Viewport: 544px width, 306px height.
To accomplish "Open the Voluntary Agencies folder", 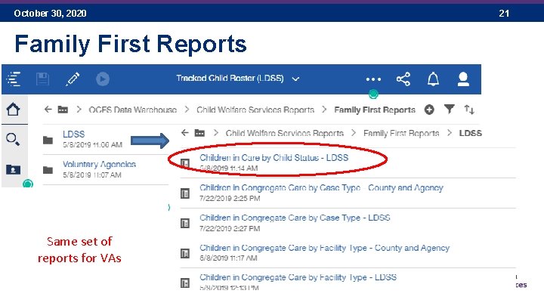I will [x=99, y=165].
